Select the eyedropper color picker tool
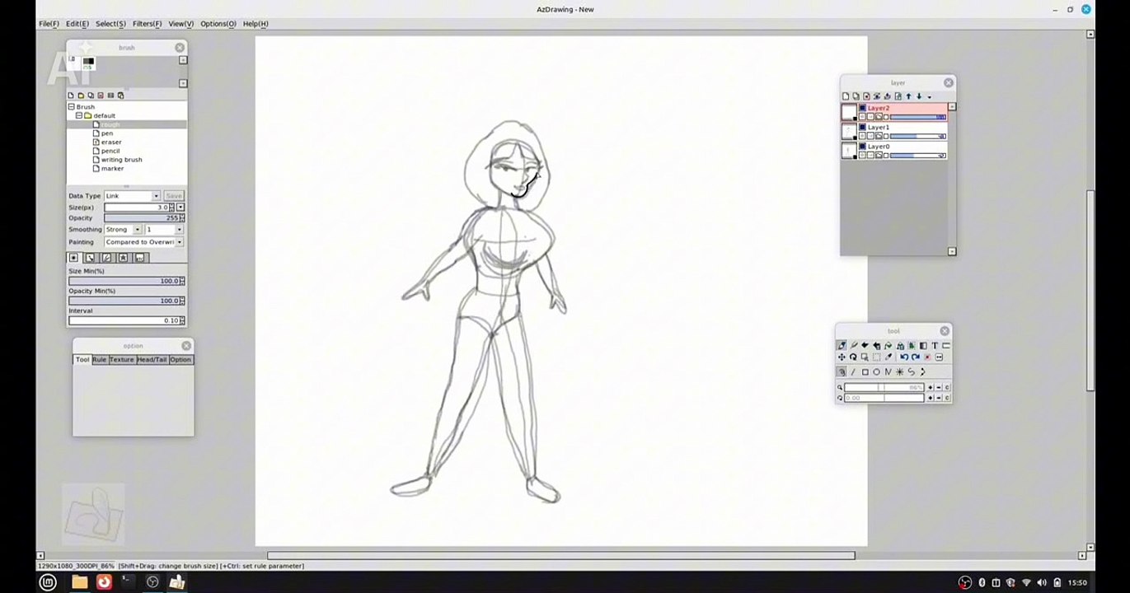 [x=889, y=357]
